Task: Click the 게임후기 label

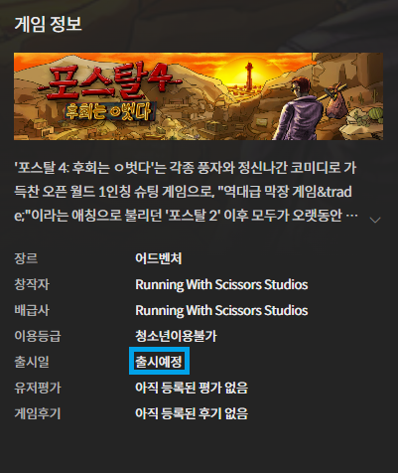Action: [38, 413]
